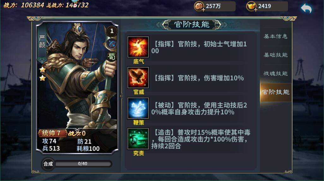Tap the hero's two-star rating
The width and height of the screenshot is (324, 181).
pos(43,74)
